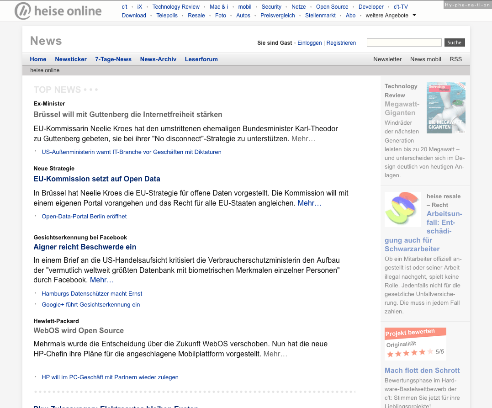This screenshot has width=492, height=408.
Task: Open the RSS feed link
Action: tap(455, 59)
